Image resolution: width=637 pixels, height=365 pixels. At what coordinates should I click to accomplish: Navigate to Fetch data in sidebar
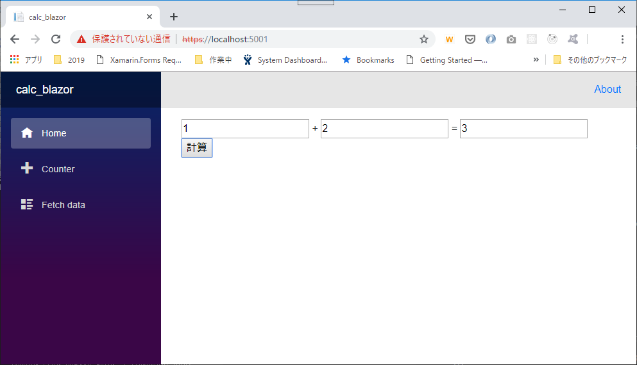[81, 205]
